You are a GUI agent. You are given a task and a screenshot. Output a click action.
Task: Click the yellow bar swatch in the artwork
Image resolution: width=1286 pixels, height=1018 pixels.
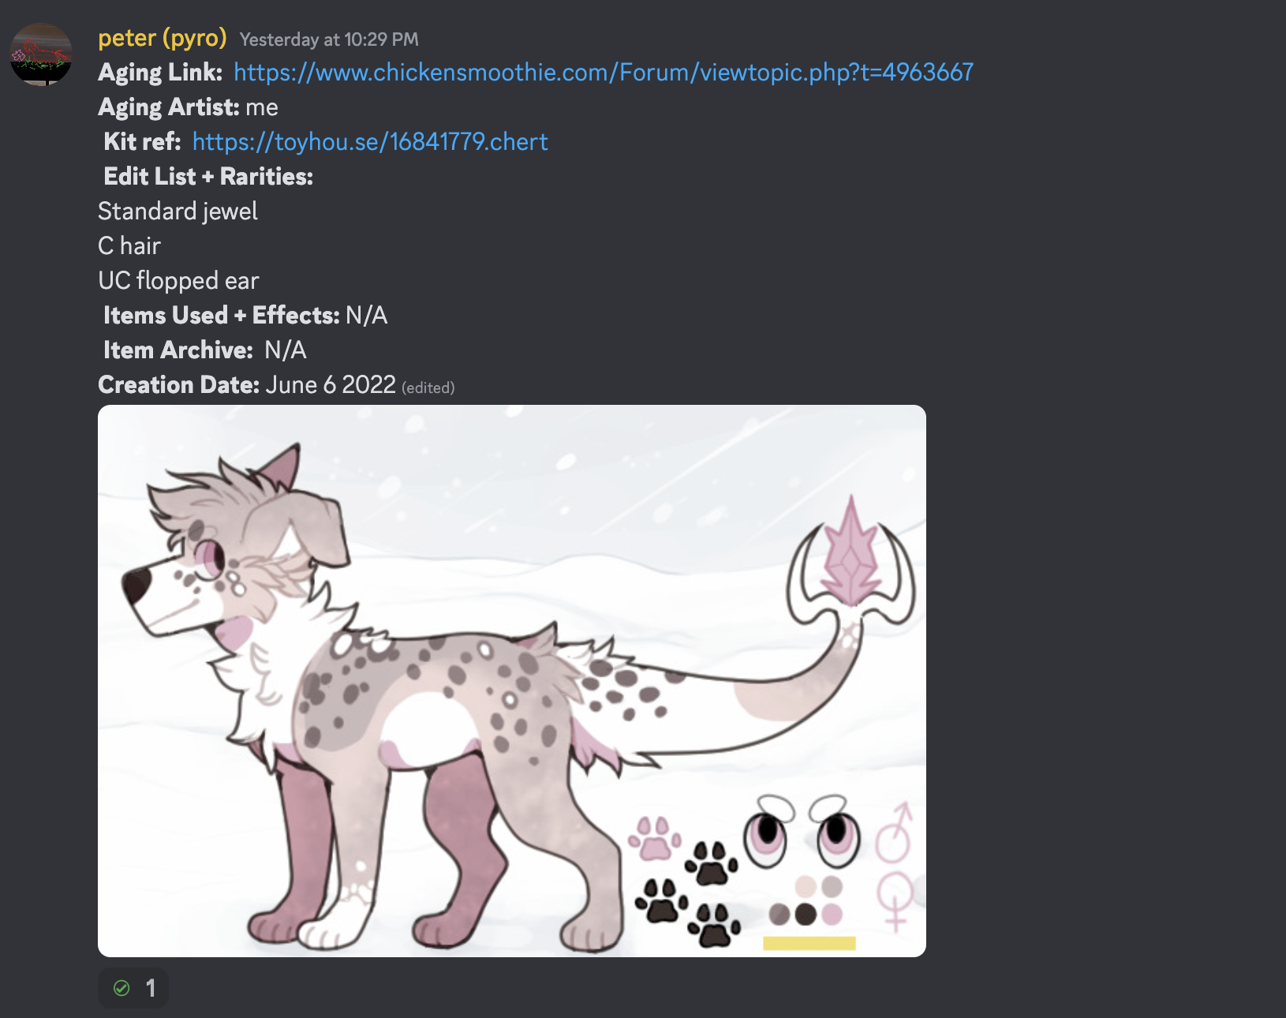click(809, 943)
